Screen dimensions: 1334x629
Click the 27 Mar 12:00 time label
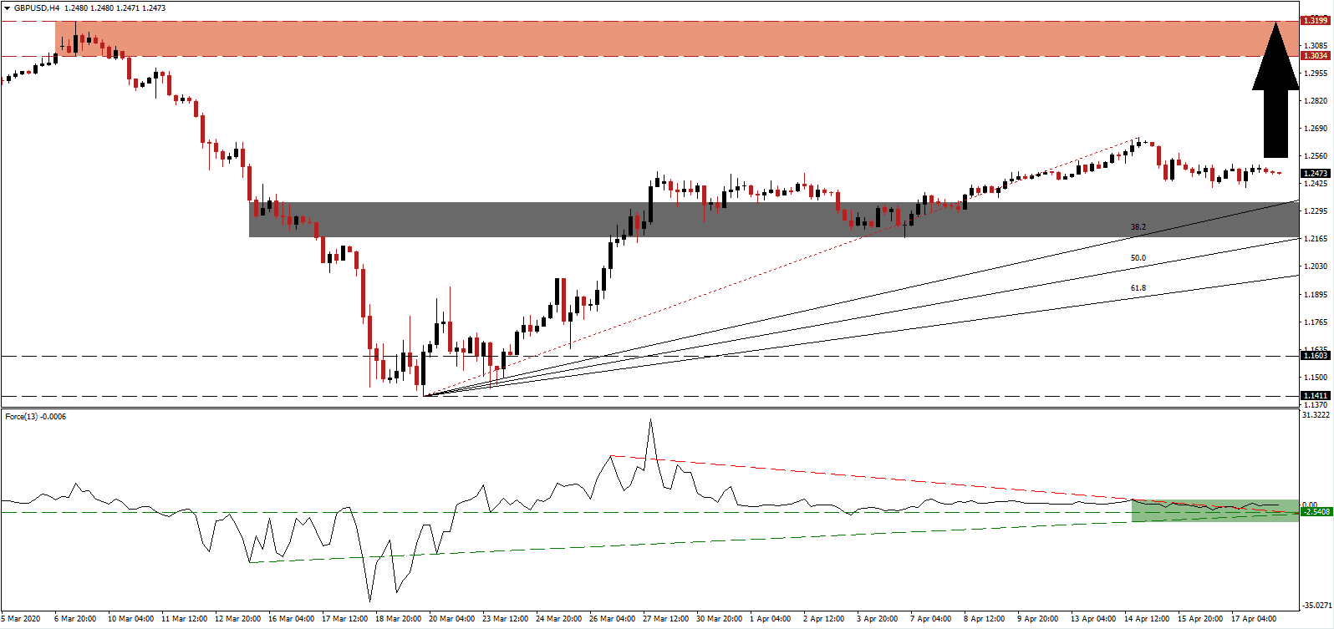[x=665, y=619]
